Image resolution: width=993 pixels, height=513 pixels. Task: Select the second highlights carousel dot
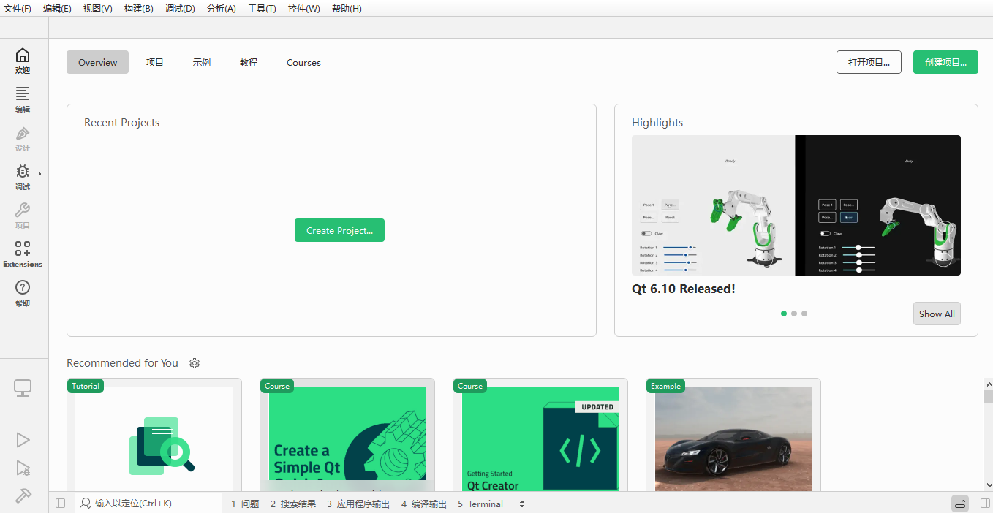[x=794, y=313]
